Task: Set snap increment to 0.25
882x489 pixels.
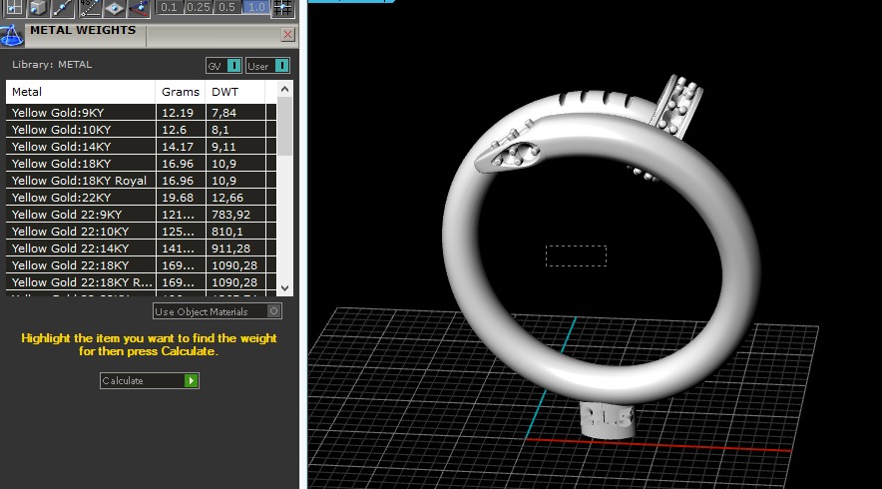Action: coord(198,7)
